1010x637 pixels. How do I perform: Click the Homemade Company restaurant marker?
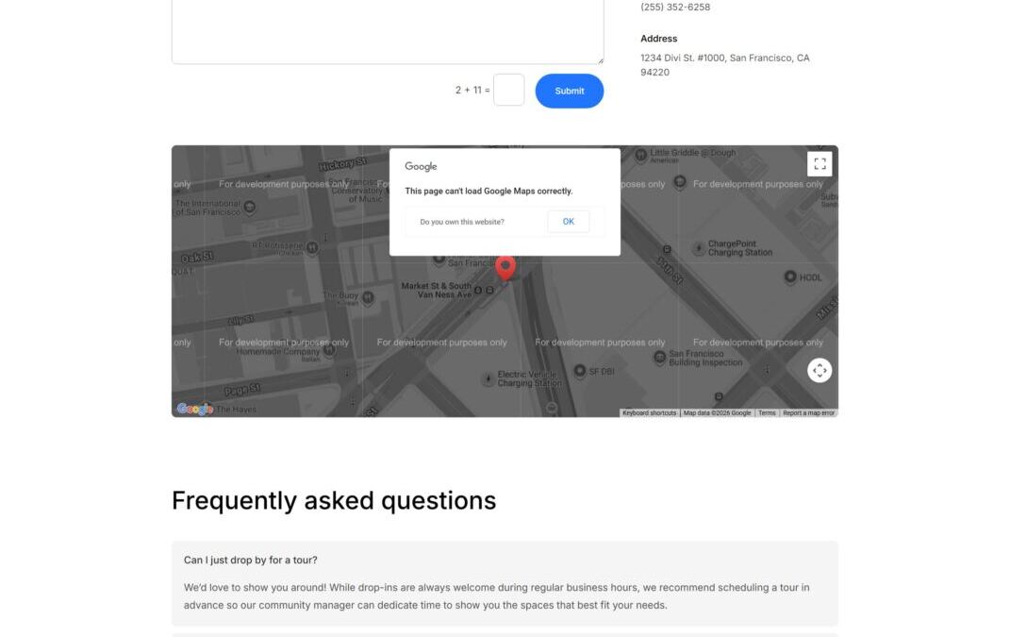330,350
